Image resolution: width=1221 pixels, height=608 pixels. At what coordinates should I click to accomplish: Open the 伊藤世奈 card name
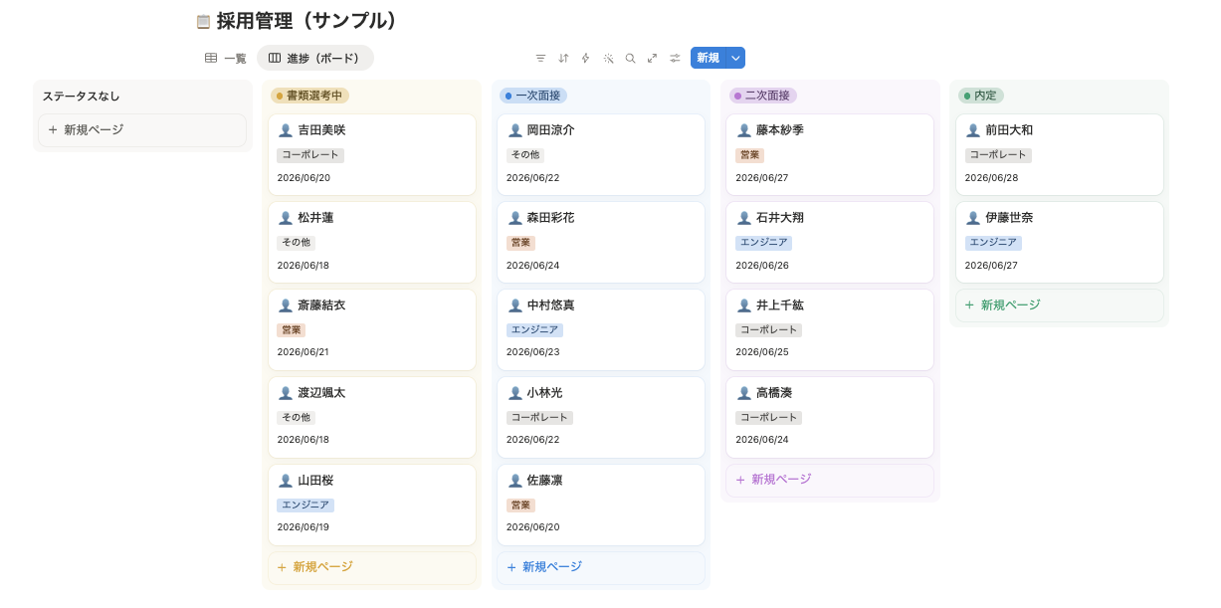[x=1009, y=218]
